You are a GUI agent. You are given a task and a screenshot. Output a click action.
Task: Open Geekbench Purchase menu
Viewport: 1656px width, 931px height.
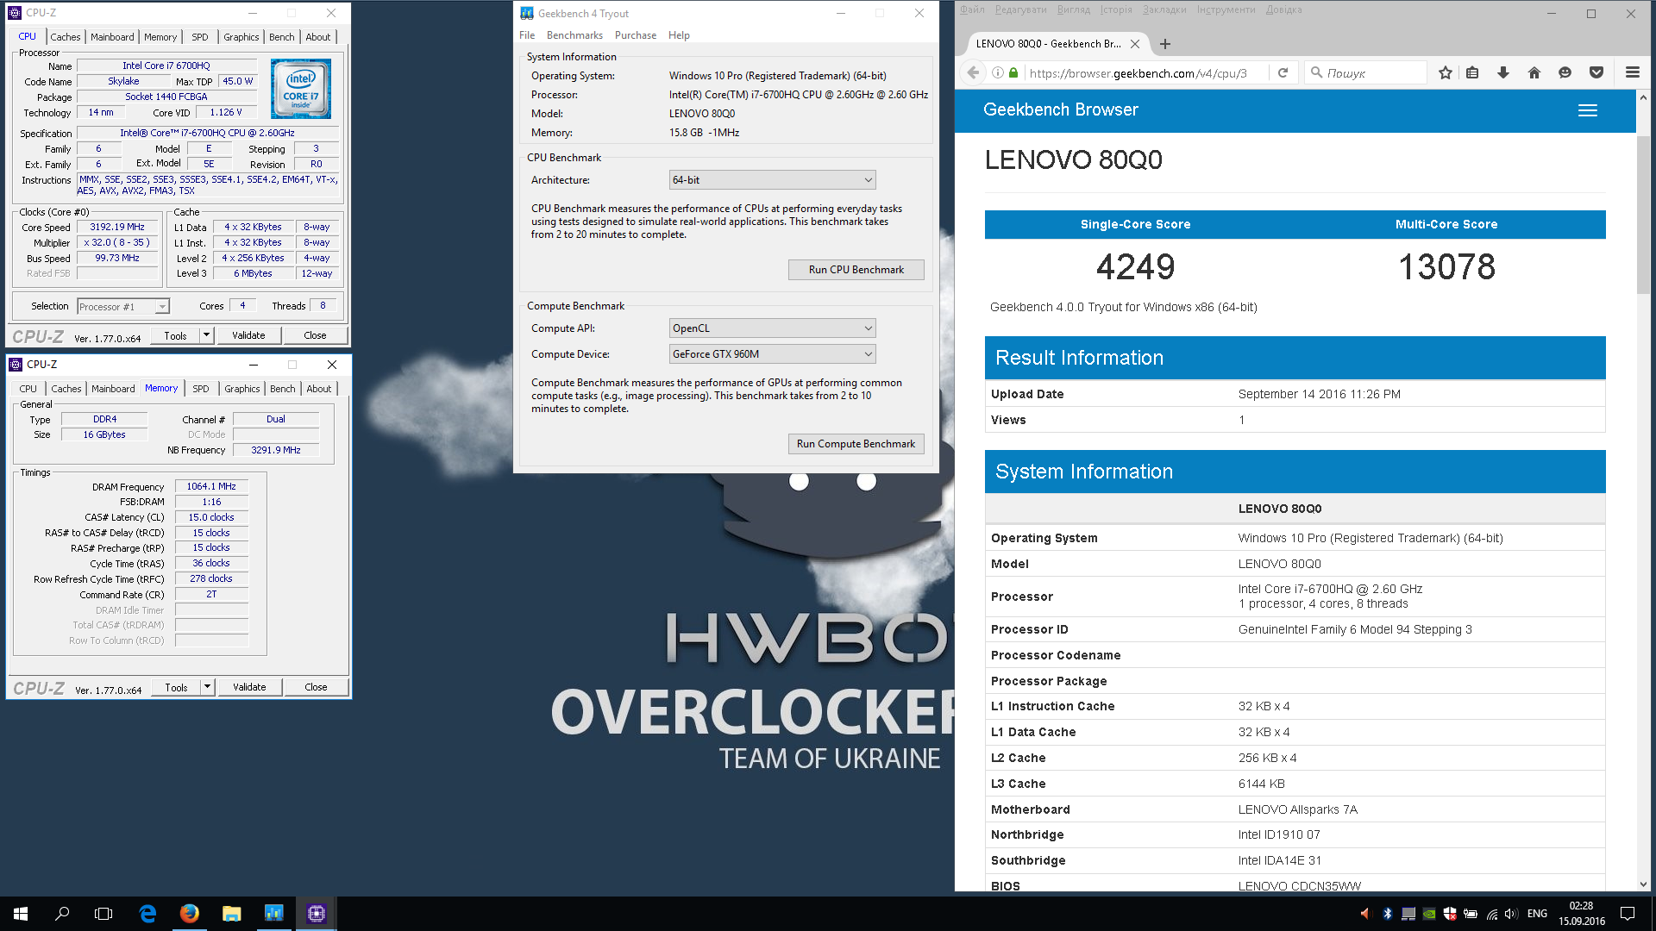coord(636,35)
